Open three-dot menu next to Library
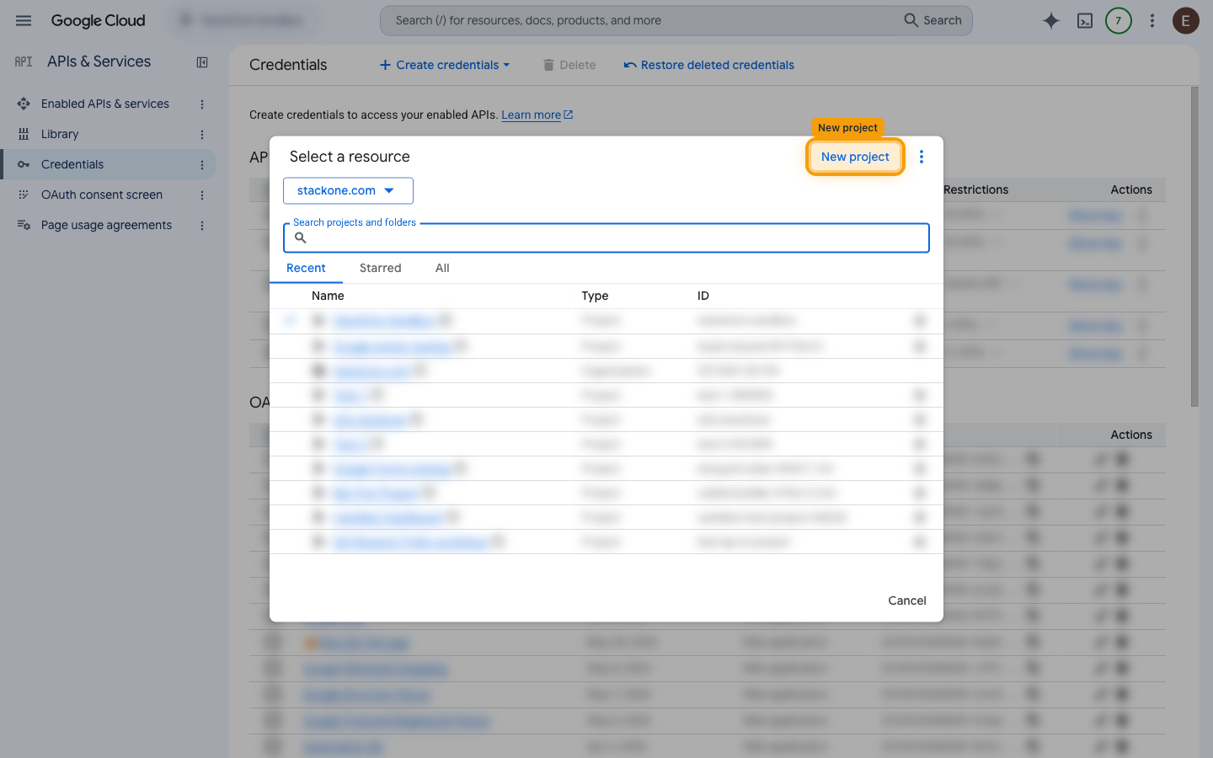Viewport: 1213px width, 758px height. point(202,134)
